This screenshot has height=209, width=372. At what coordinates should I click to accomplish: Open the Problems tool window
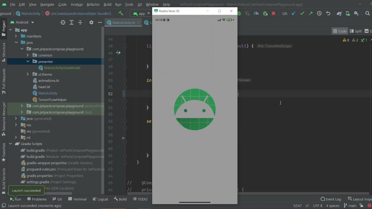(37, 199)
